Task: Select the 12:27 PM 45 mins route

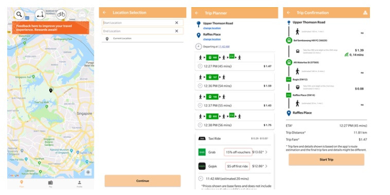Action: (x=235, y=61)
